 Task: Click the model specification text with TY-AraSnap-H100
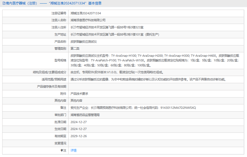click(155, 60)
